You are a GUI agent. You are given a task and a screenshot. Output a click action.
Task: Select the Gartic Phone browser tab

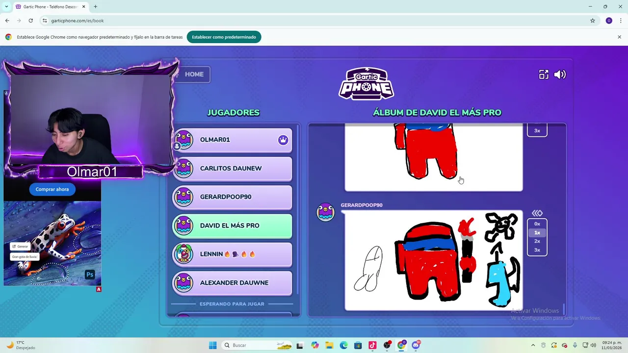(x=51, y=7)
